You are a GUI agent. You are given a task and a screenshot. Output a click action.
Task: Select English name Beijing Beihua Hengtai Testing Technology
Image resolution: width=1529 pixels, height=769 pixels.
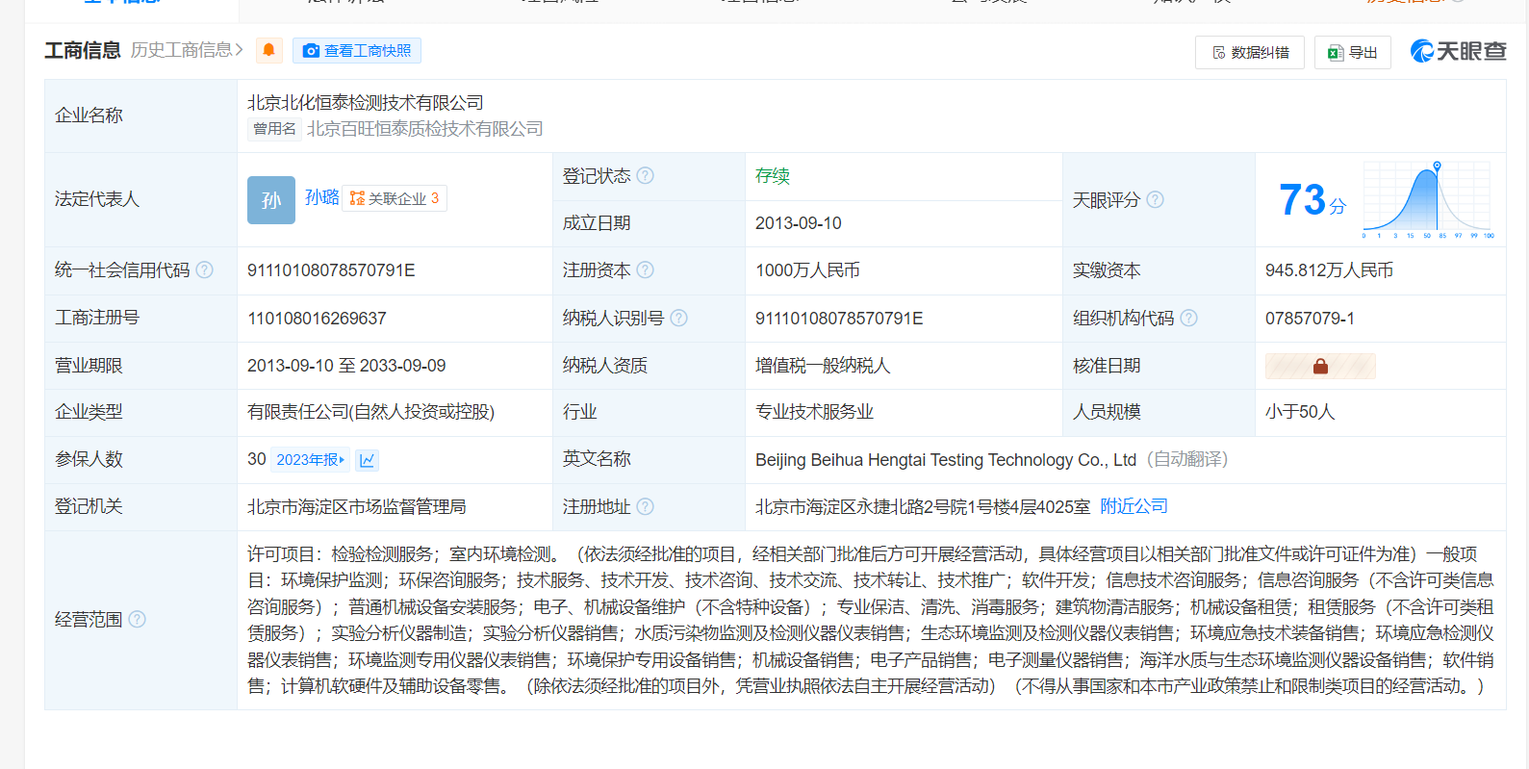946,460
